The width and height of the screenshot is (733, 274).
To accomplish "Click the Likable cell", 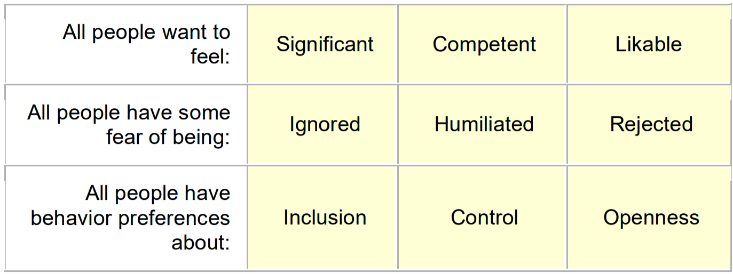I will pos(648,44).
